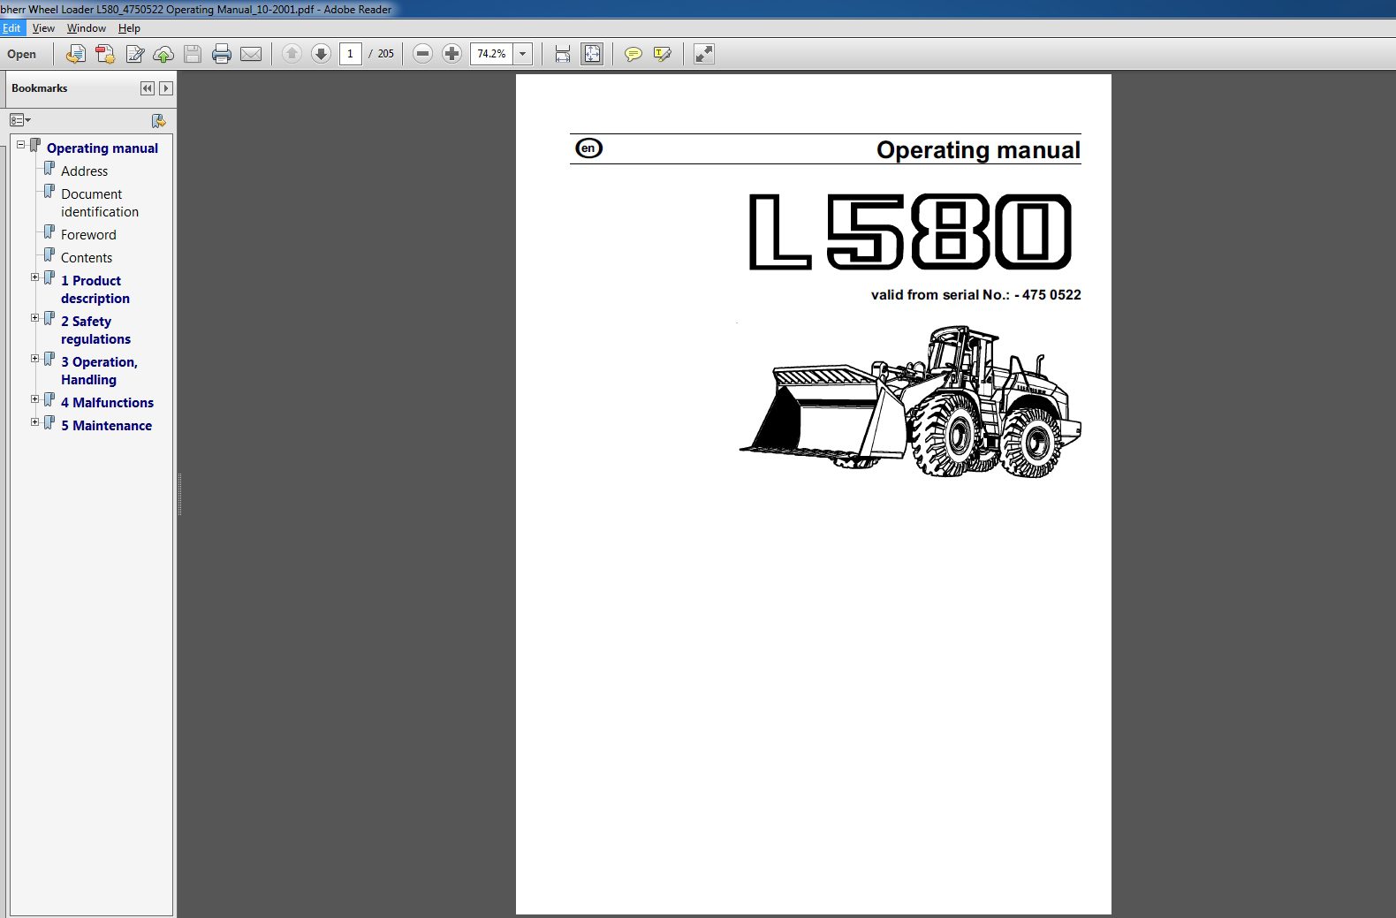Viewport: 1396px width, 918px height.
Task: Expand the 4 Malfunctions bookmark
Action: point(35,398)
